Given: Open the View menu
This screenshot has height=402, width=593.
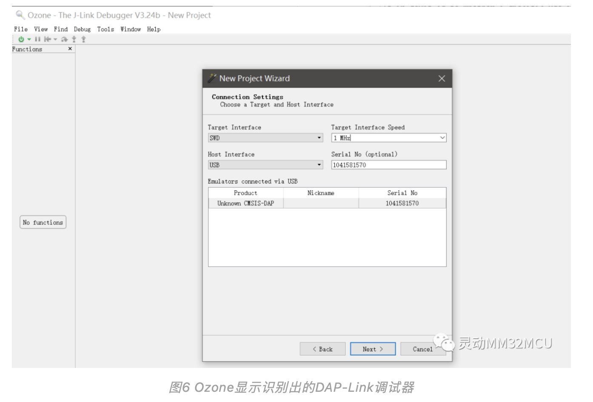Looking at the screenshot, I should (x=41, y=29).
